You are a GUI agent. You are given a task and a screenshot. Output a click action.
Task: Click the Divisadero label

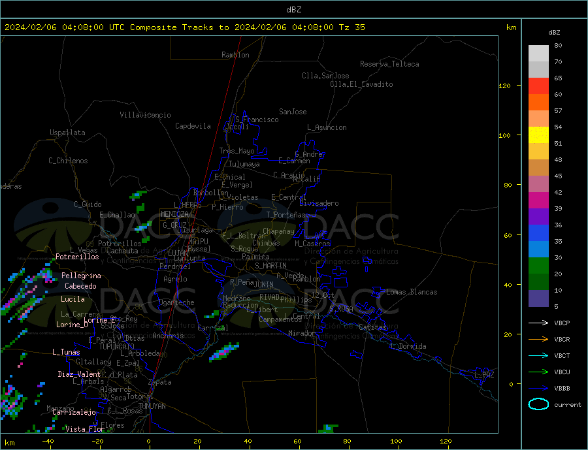[x=319, y=203]
